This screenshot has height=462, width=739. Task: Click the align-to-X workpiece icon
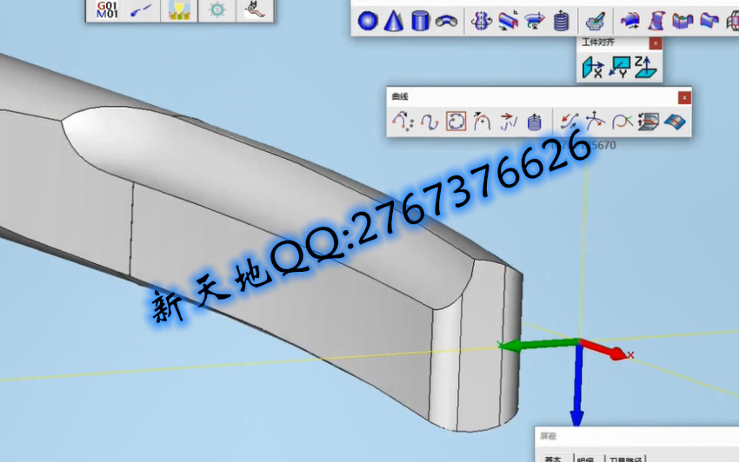(x=592, y=68)
